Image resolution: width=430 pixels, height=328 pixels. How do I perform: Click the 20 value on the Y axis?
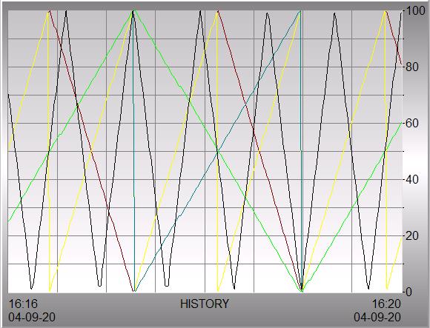412,235
